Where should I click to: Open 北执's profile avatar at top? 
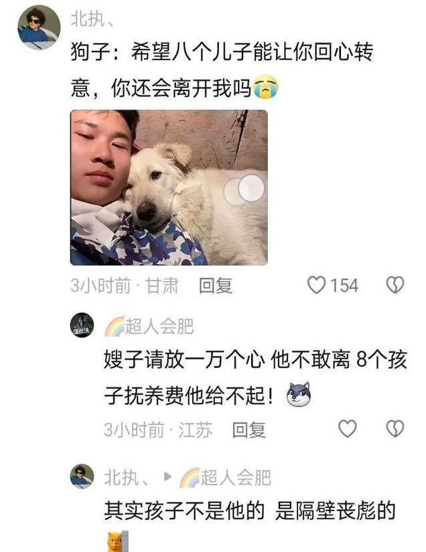pos(39,27)
